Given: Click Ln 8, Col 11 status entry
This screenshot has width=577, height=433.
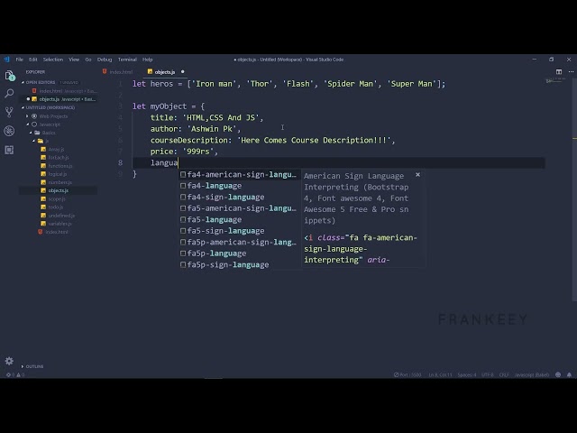Looking at the screenshot, I should point(440,375).
